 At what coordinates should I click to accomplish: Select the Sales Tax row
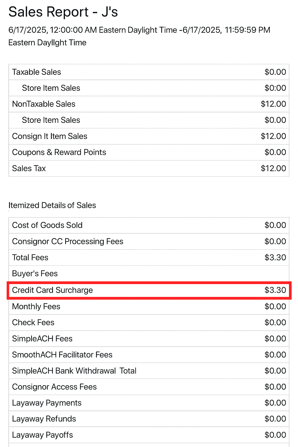(x=149, y=168)
